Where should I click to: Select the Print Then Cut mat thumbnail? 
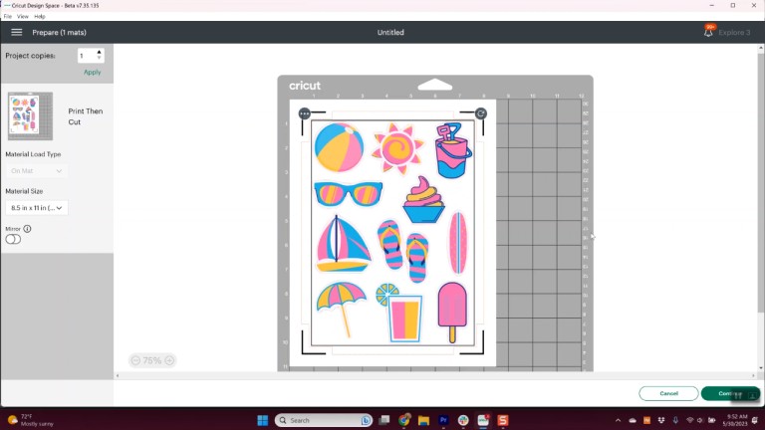30,116
